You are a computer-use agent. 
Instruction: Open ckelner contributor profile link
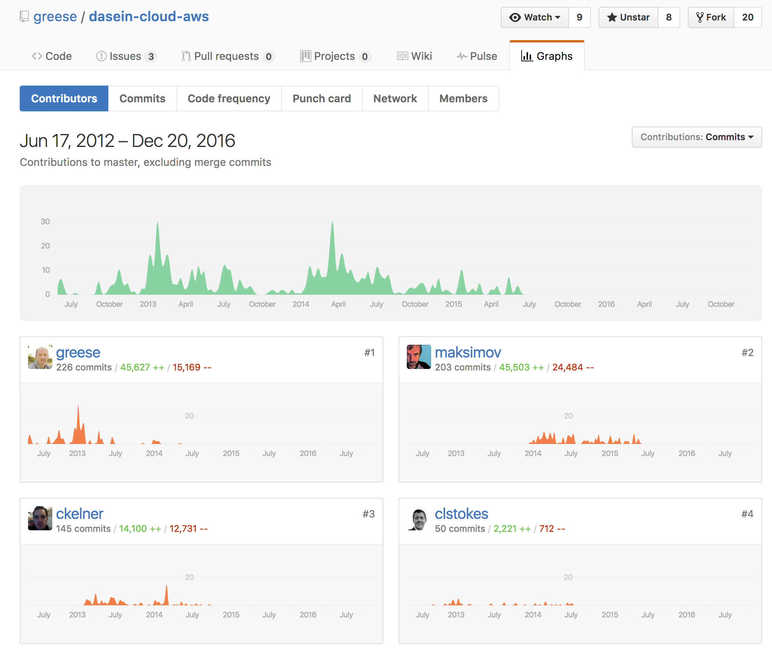(x=80, y=514)
